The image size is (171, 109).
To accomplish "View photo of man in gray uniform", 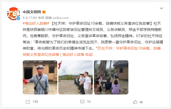I will pyautogui.click(x=40, y=77).
